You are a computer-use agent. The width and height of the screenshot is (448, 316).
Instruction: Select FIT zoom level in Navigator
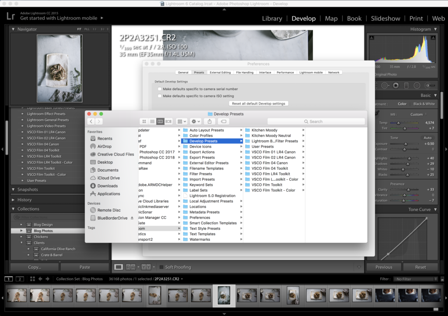point(79,29)
